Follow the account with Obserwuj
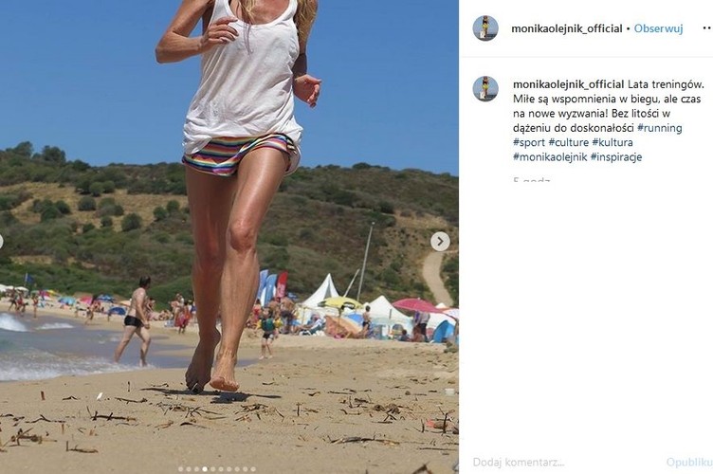The height and width of the screenshot is (474, 713). coord(658,28)
